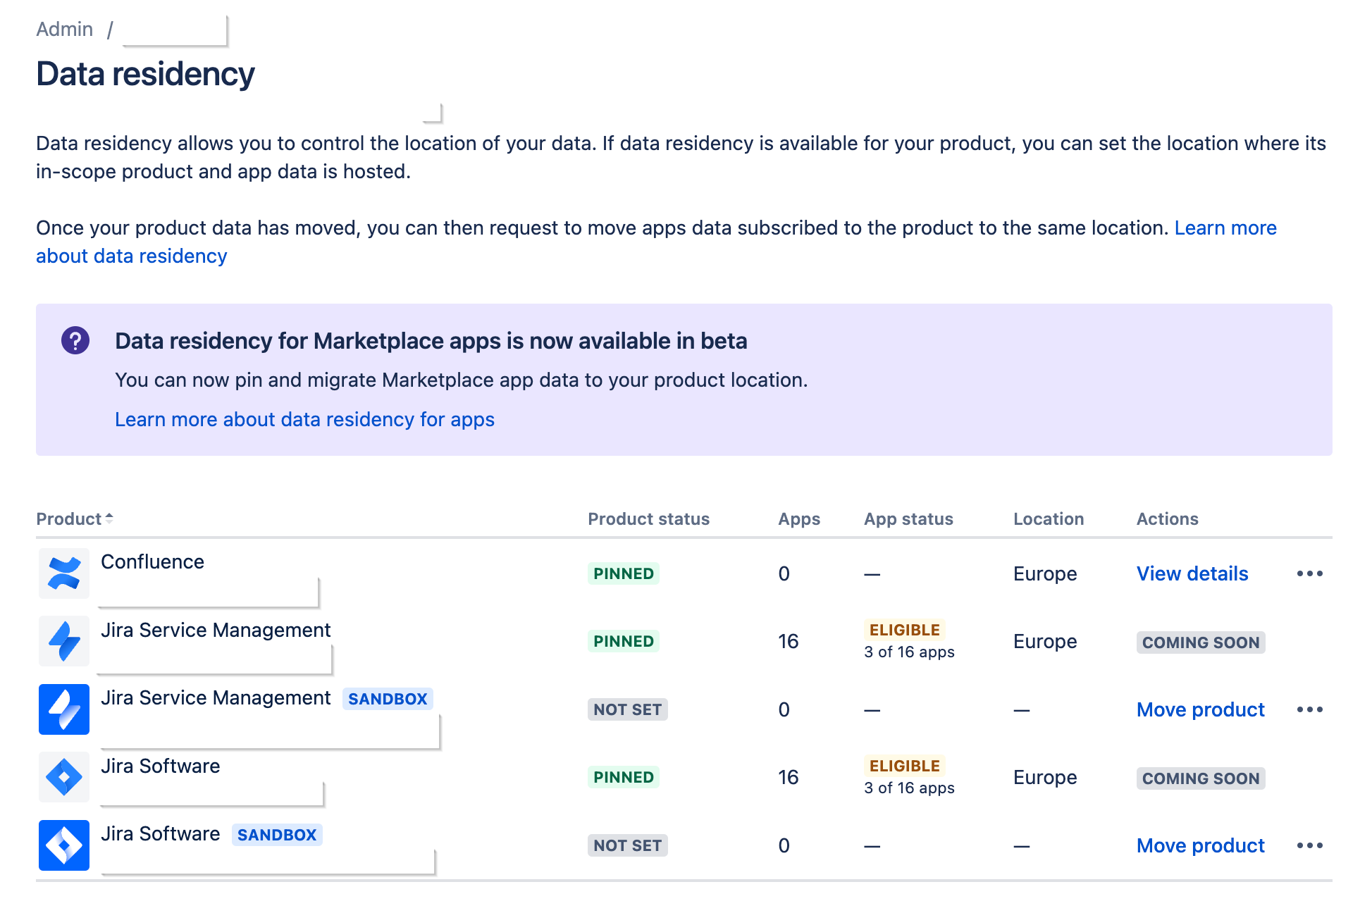Image resolution: width=1372 pixels, height=913 pixels.
Task: Click Move product for Jira Service Management sandbox
Action: (1200, 709)
